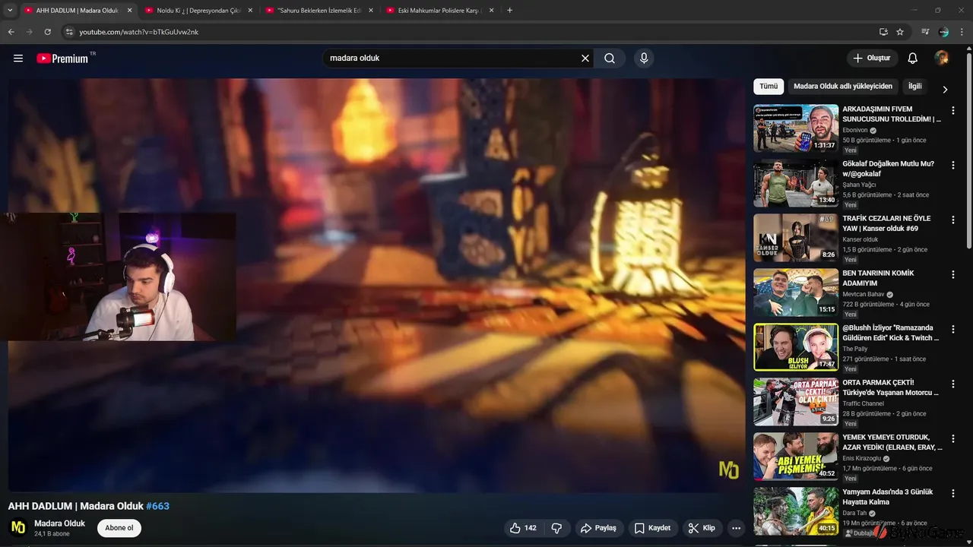Open options menu for Gökalaf Doğalken video

tap(952, 166)
